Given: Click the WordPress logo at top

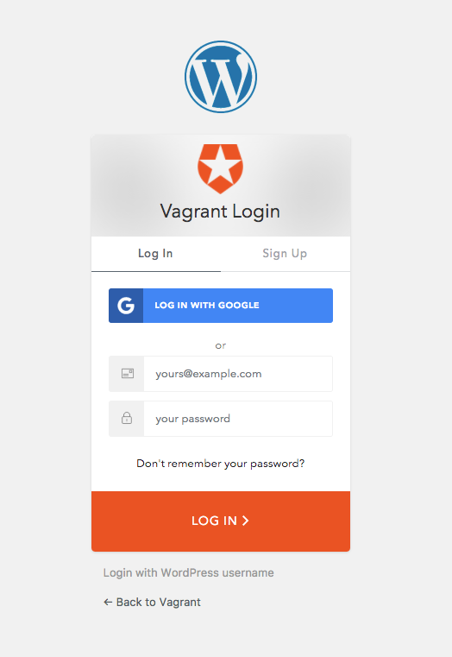Looking at the screenshot, I should point(221,77).
